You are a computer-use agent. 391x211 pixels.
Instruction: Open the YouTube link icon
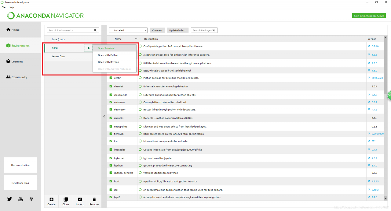coord(20,199)
